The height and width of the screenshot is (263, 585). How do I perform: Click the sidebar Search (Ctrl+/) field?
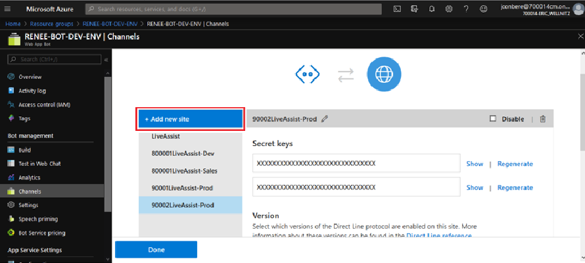55,59
